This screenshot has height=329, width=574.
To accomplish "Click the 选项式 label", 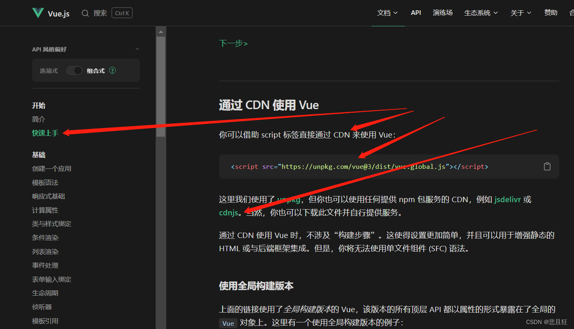I will pyautogui.click(x=49, y=71).
